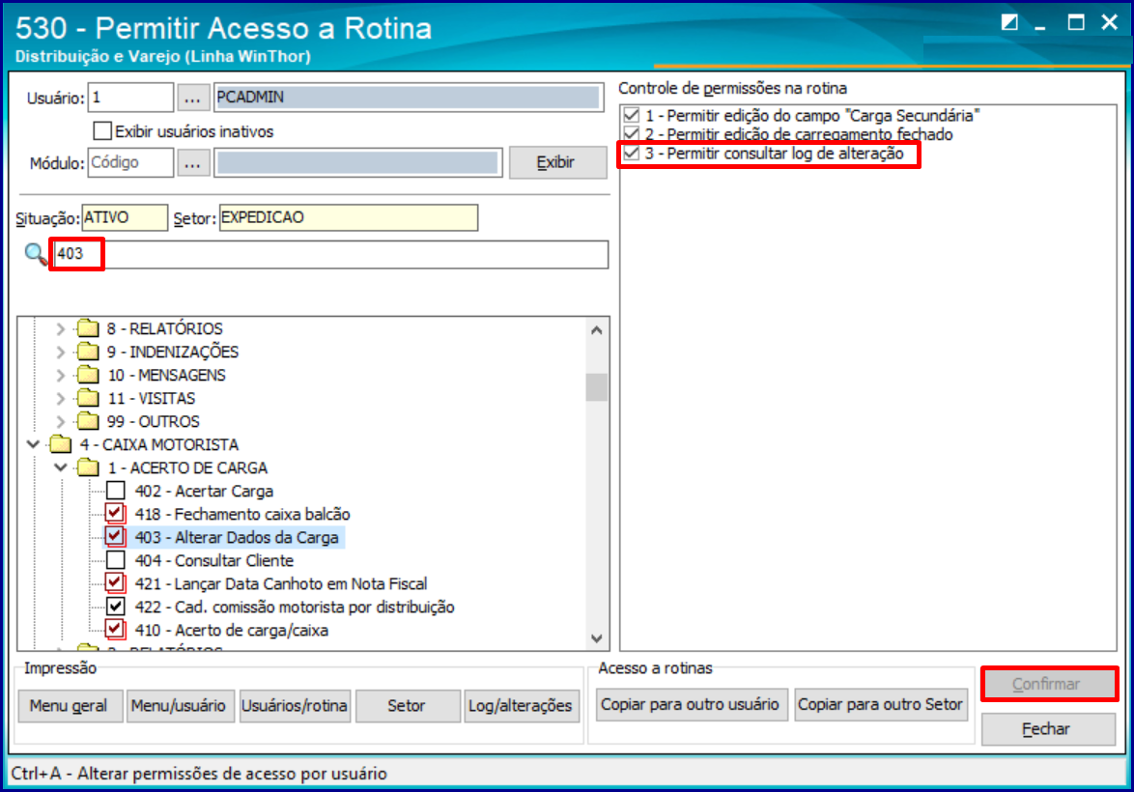Open user lookup with the Usuário ellipsis button

[x=192, y=98]
